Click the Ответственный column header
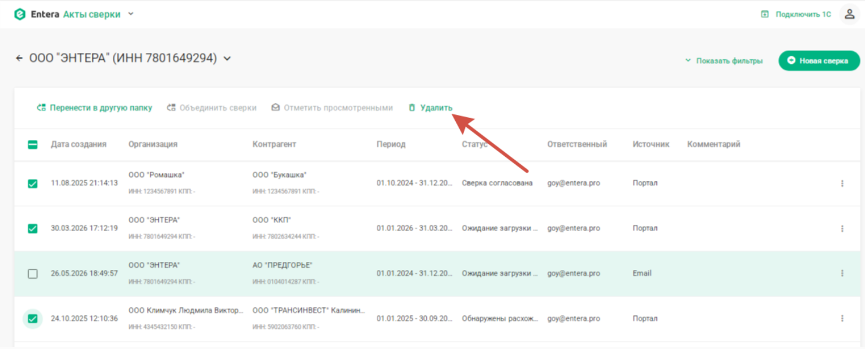Image resolution: width=865 pixels, height=349 pixels. click(x=577, y=145)
